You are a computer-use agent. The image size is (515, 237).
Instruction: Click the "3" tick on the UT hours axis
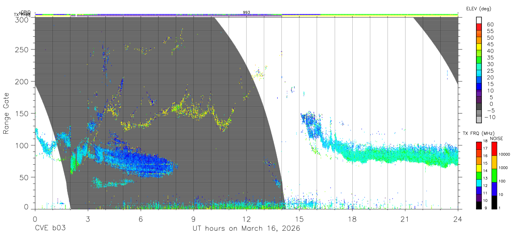88,219
